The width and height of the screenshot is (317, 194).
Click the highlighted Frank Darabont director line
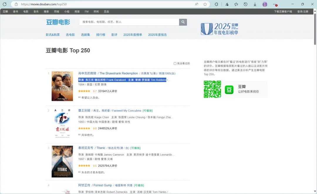(x=122, y=80)
